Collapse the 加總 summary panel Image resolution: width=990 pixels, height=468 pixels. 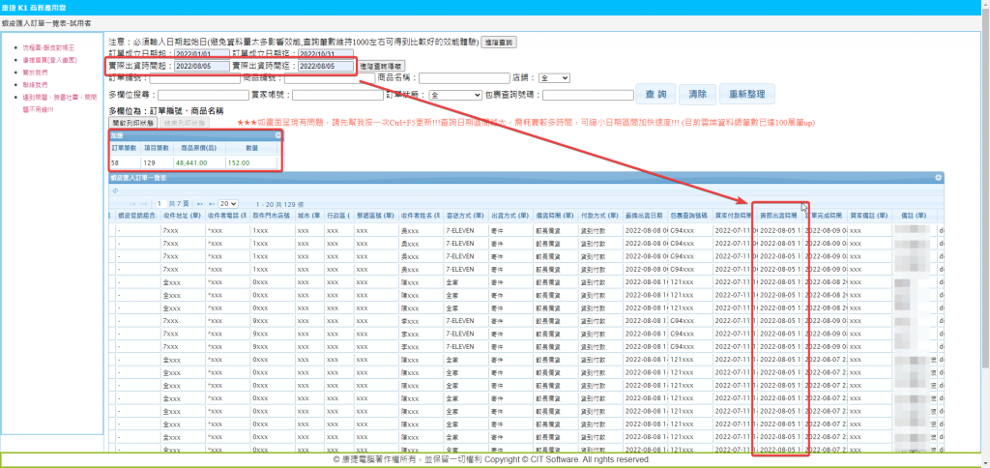point(277,136)
